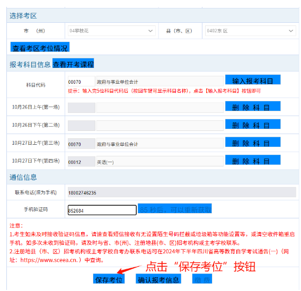Delete subject for 10月27日上午(第三场)
Image resolution: width=301 pixels, height=291 pixels.
click(x=253, y=142)
